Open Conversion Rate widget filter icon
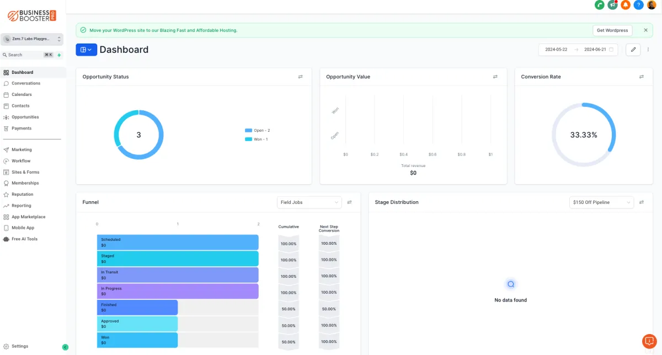This screenshot has height=355, width=662. (642, 77)
